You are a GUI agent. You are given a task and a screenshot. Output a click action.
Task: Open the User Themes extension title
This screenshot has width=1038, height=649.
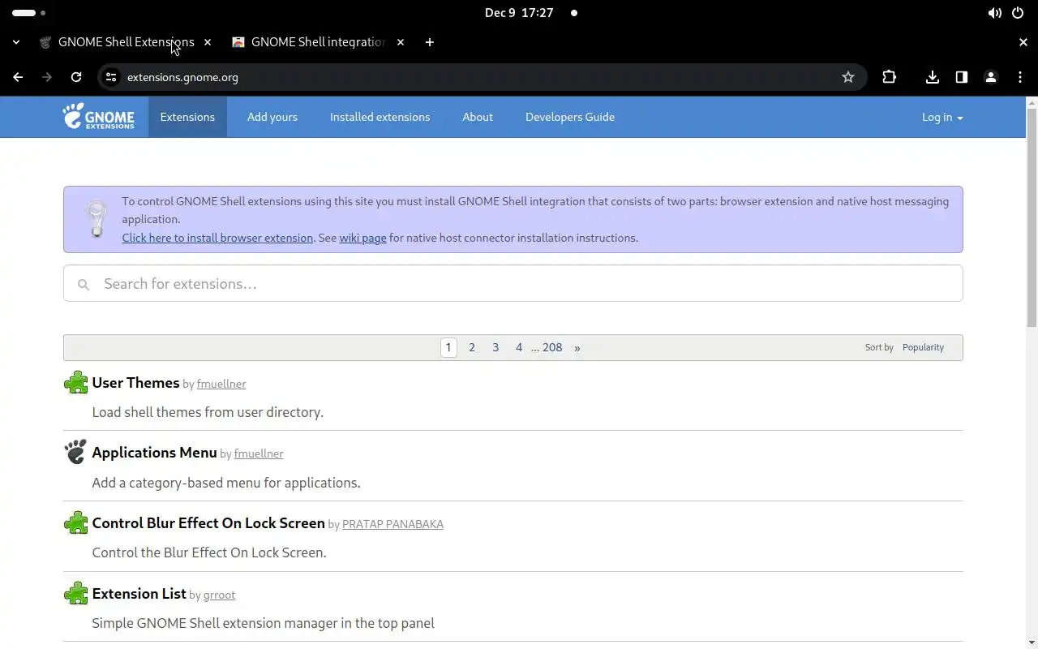pyautogui.click(x=135, y=383)
